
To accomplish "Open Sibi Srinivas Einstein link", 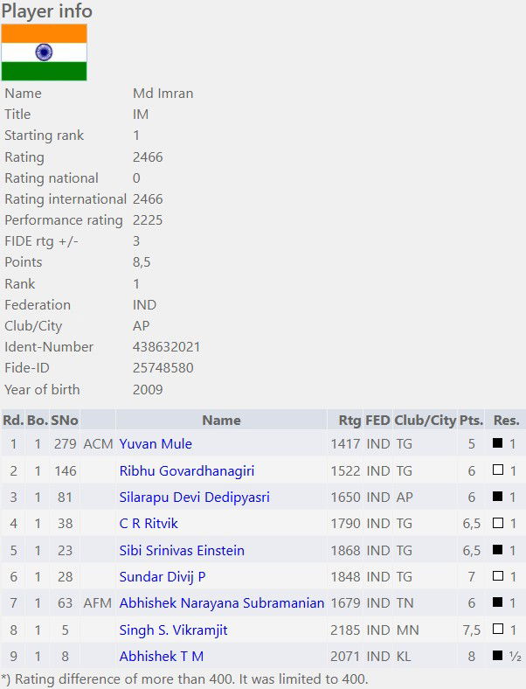I will tap(182, 550).
